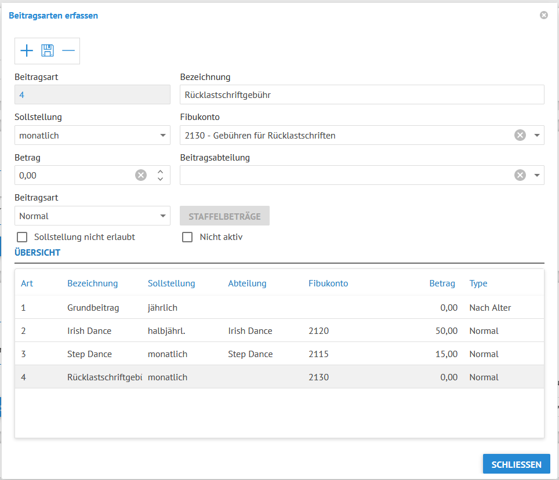Add a new Beitragsart with plus icon

pyautogui.click(x=27, y=50)
